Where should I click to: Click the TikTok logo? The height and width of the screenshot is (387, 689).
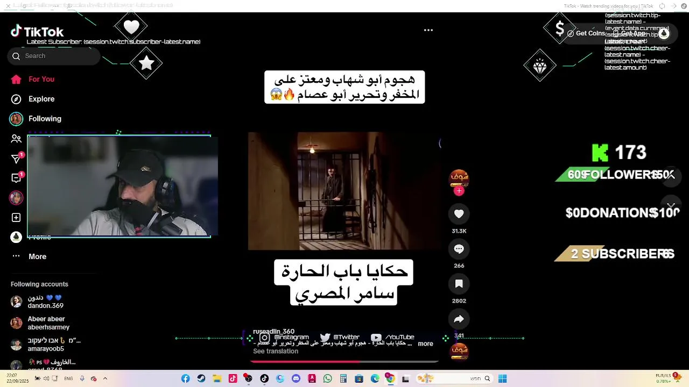click(x=37, y=32)
